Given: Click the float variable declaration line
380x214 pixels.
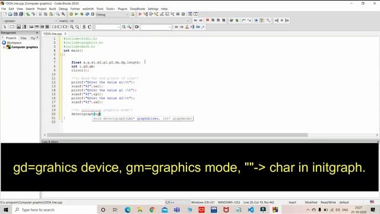Looking at the screenshot, I should (x=106, y=62).
